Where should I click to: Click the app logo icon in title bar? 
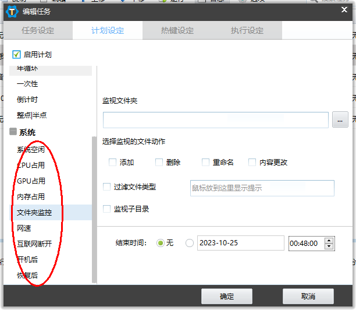10,10
